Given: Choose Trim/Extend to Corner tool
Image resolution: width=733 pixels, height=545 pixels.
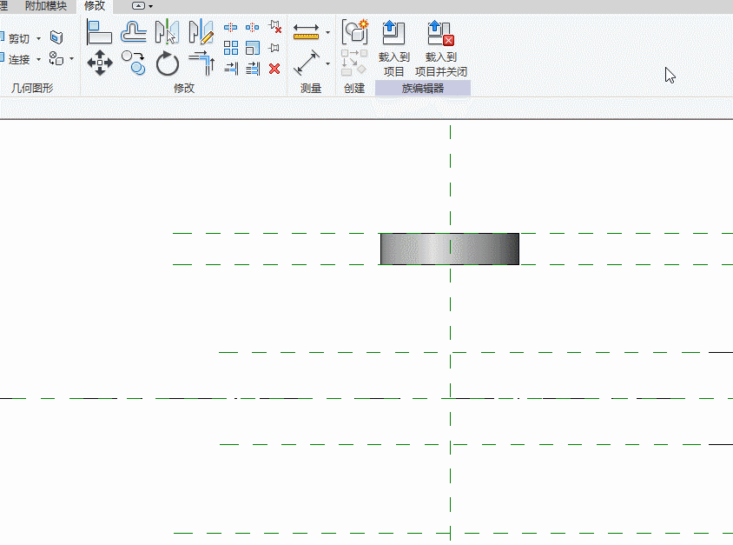Looking at the screenshot, I should pyautogui.click(x=201, y=63).
